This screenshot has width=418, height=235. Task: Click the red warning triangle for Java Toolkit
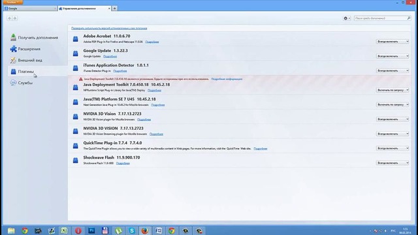point(81,79)
